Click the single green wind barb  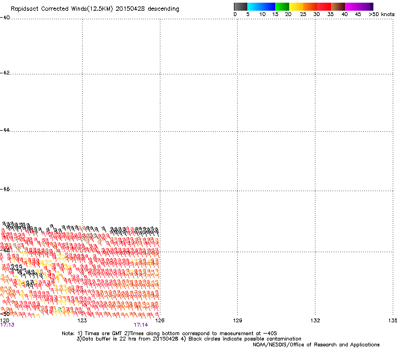pyautogui.click(x=60, y=309)
